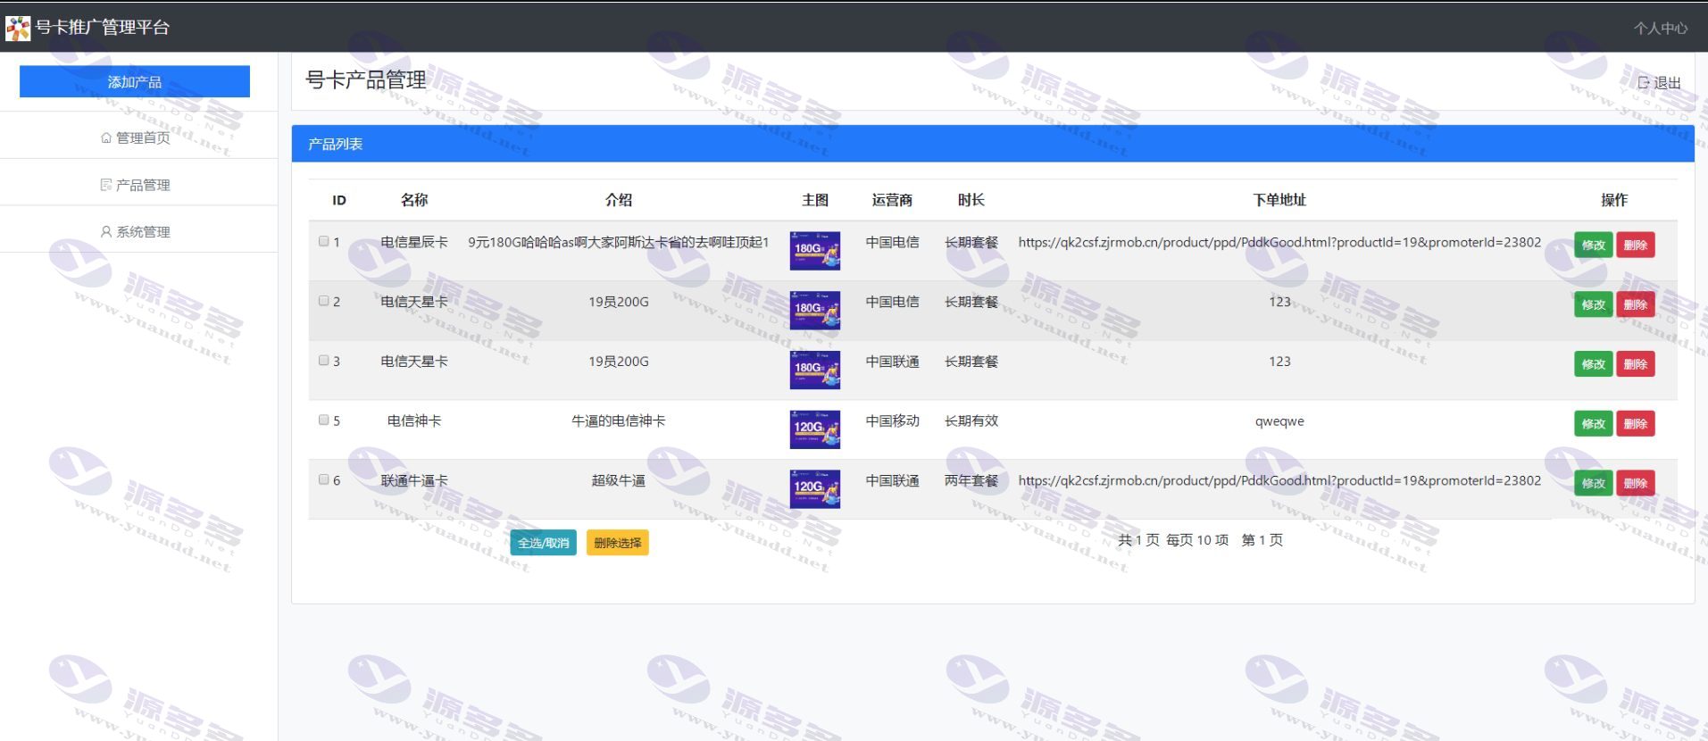Click the intro text 超级牛逼
The width and height of the screenshot is (1708, 741).
click(619, 480)
